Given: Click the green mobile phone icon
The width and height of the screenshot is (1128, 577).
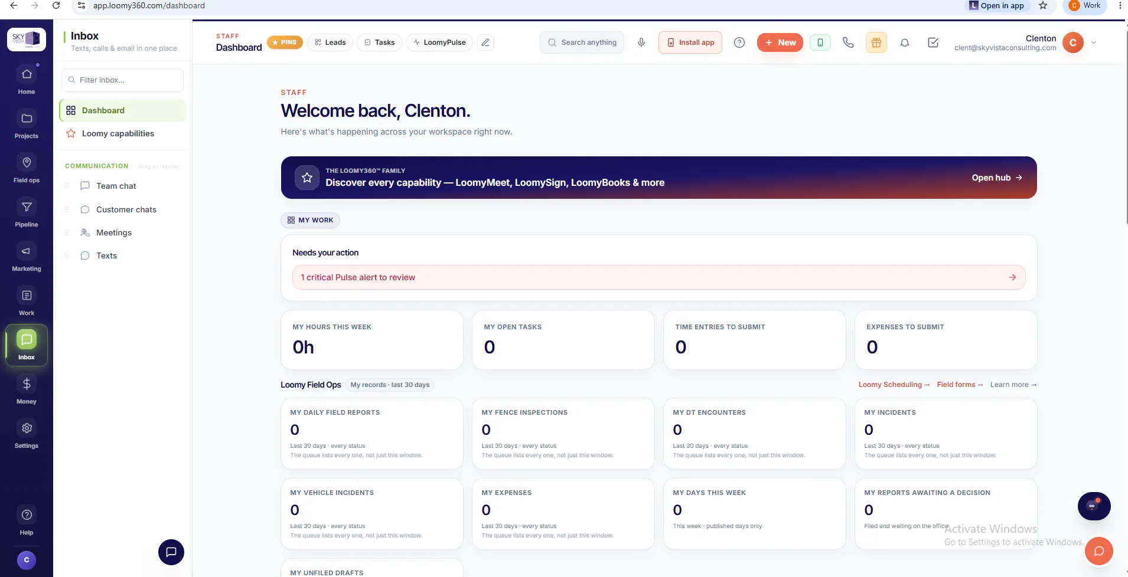Looking at the screenshot, I should point(820,42).
